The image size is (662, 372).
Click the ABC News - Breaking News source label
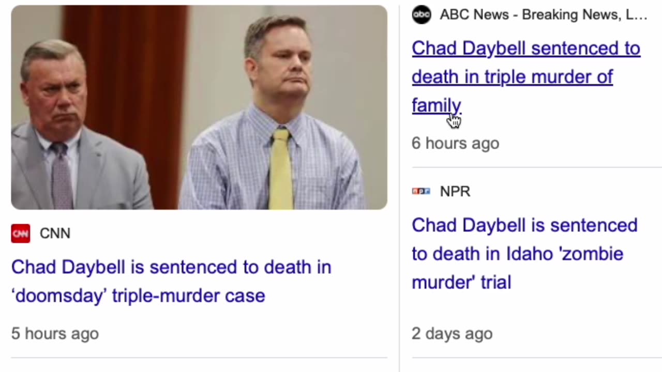pos(543,15)
